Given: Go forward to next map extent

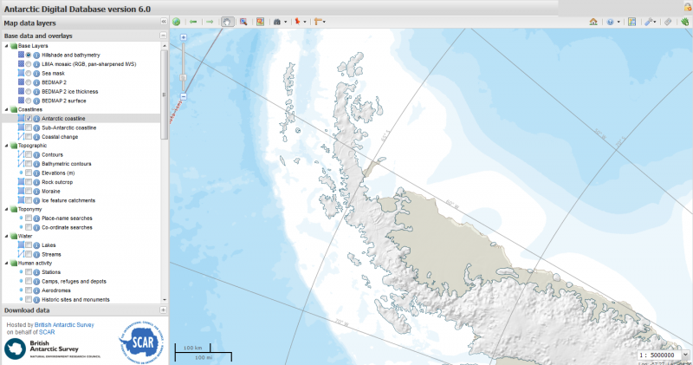Looking at the screenshot, I should (x=210, y=21).
